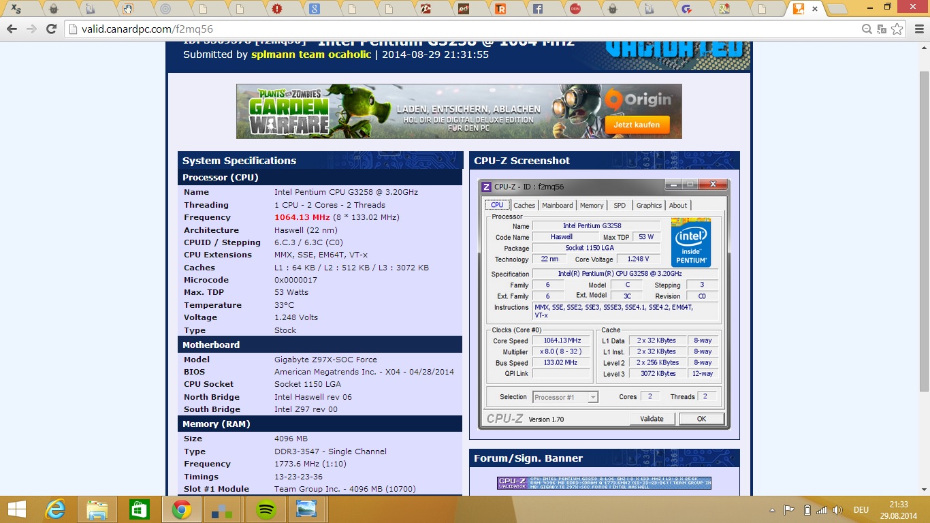The image size is (930, 523).
Task: Click the page scrollbar down arrow
Action: 924,490
